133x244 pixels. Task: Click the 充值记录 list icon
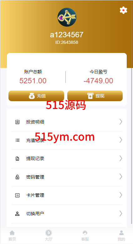pos(18,140)
